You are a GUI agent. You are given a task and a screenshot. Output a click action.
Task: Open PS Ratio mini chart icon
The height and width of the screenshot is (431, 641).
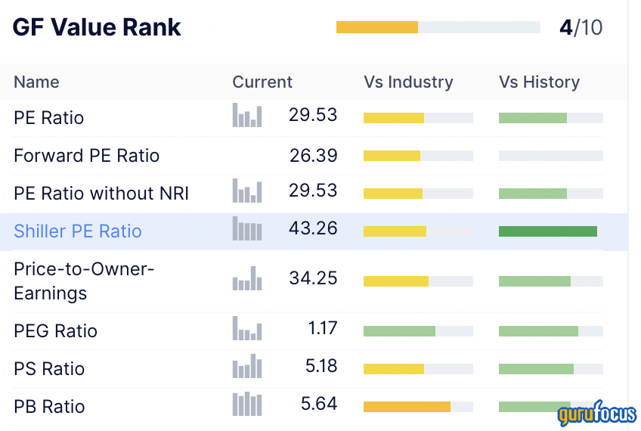pyautogui.click(x=247, y=365)
